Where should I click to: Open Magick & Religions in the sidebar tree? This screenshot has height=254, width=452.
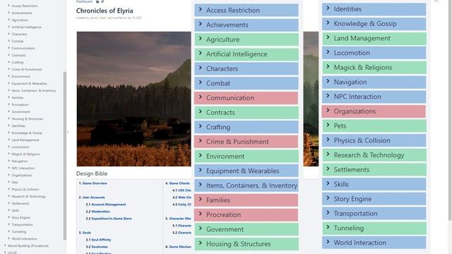[25, 154]
